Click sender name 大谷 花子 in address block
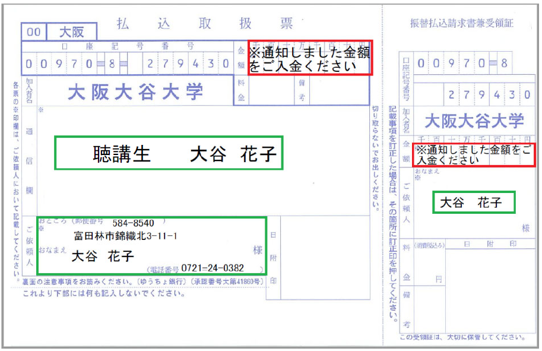The height and width of the screenshot is (351, 542). 103,257
